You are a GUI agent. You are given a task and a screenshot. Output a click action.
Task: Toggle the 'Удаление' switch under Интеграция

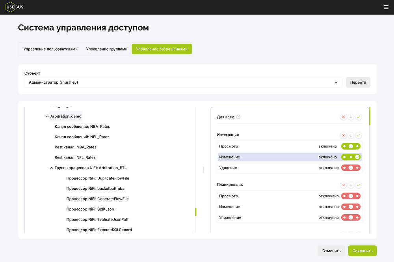point(351,168)
